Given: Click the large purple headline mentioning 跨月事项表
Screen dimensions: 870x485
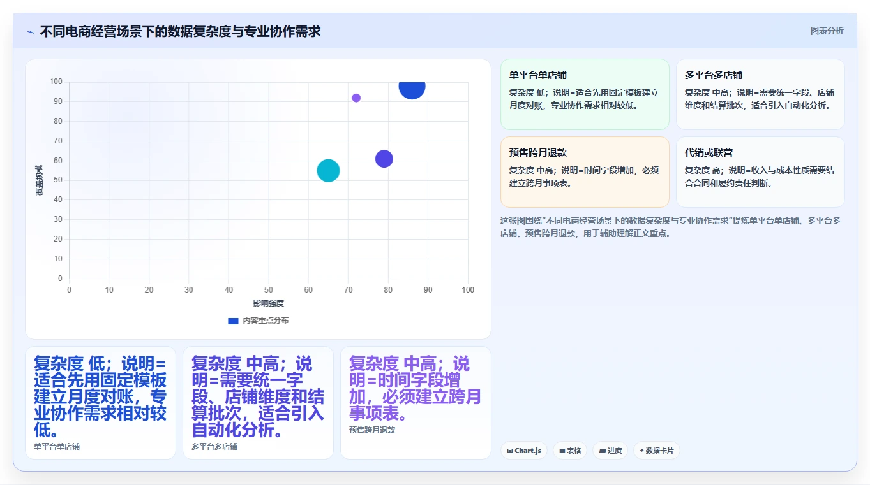Looking at the screenshot, I should coord(416,388).
